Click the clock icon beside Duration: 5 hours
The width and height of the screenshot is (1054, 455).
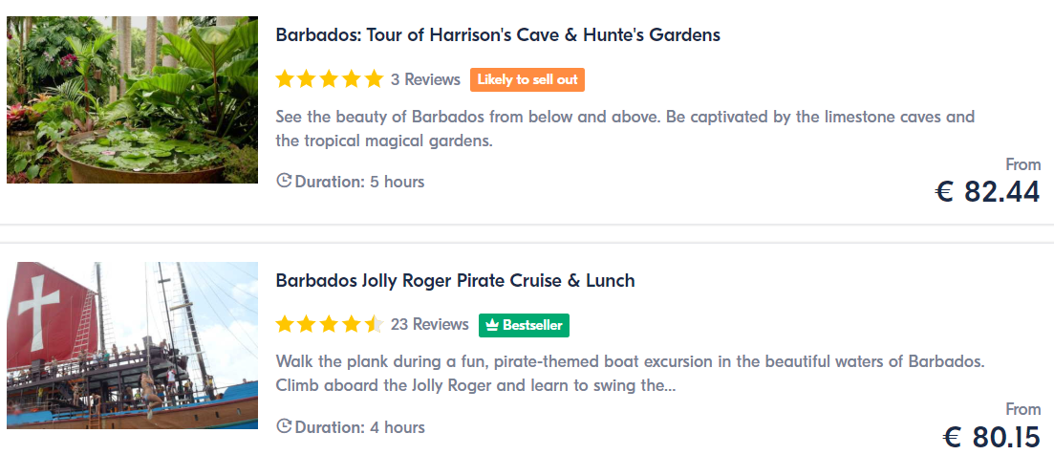[284, 181]
